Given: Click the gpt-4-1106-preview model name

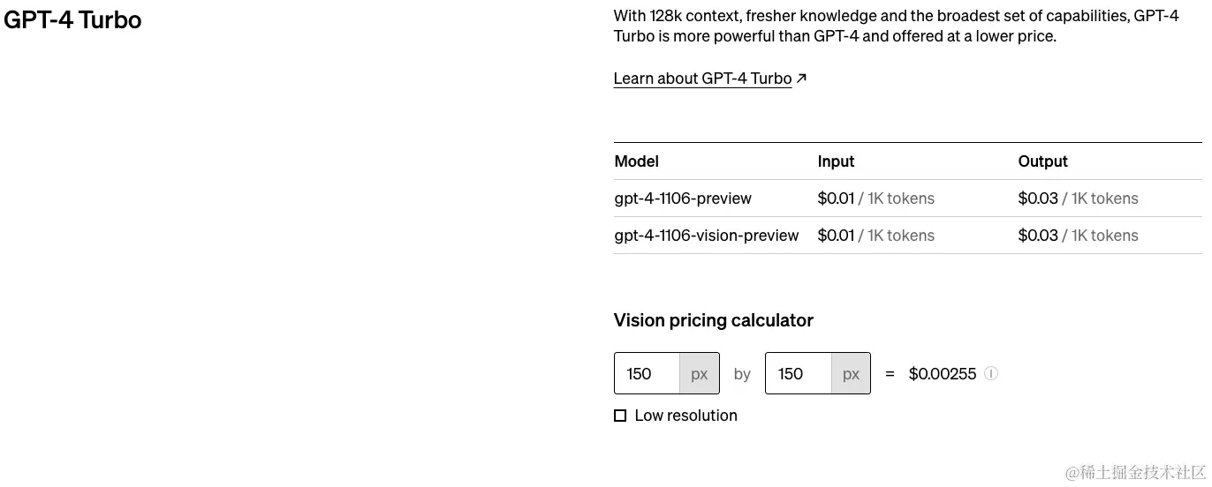Looking at the screenshot, I should click(x=683, y=199).
